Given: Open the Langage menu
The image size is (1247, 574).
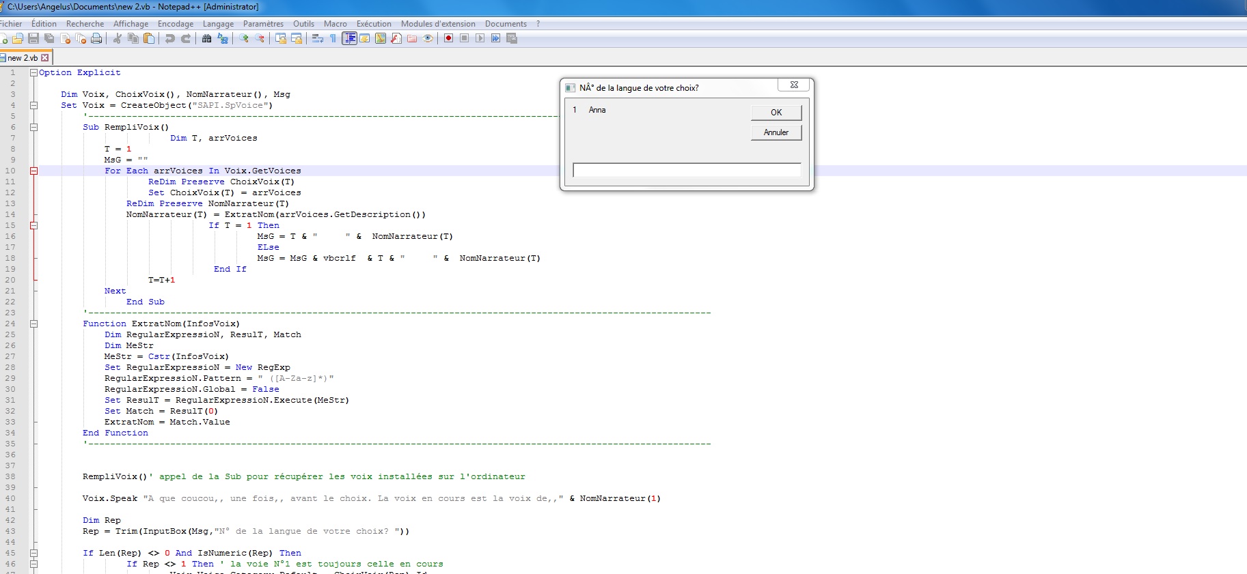Looking at the screenshot, I should [218, 24].
